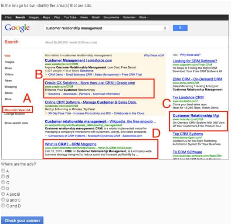Screen dimensions: 231x224
Task: Open News in the top black bar
Action: pos(84,17)
